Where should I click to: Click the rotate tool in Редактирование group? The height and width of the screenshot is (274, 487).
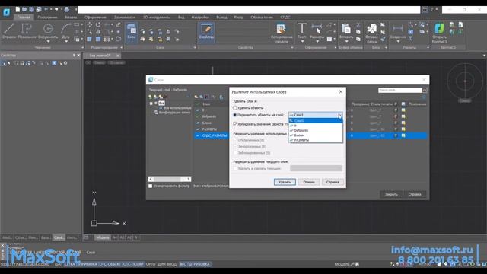[x=98, y=24]
